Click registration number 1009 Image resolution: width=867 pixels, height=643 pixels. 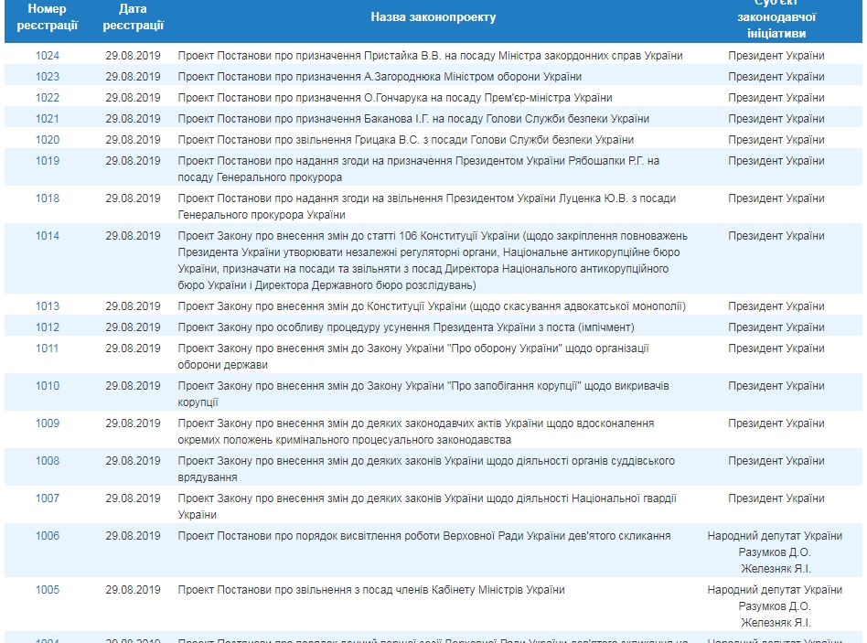(48, 423)
